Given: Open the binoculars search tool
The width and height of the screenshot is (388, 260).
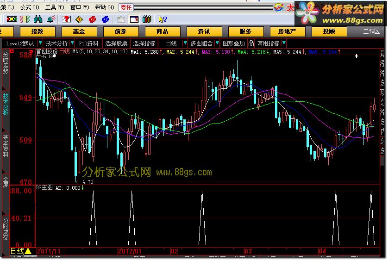Looking at the screenshot, I should pos(38,19).
